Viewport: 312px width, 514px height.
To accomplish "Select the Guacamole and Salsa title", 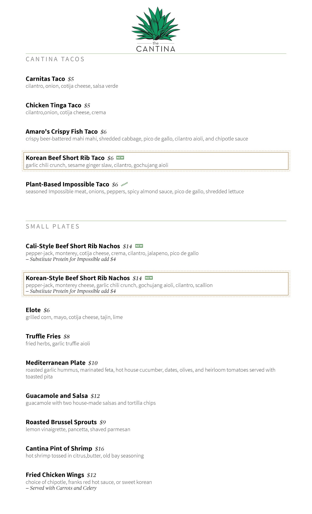I will pyautogui.click(x=57, y=396).
